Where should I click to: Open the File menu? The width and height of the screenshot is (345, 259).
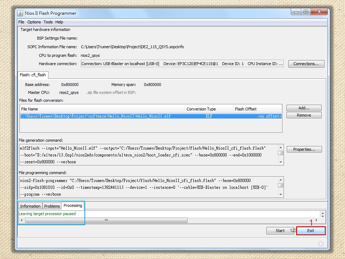pos(21,22)
